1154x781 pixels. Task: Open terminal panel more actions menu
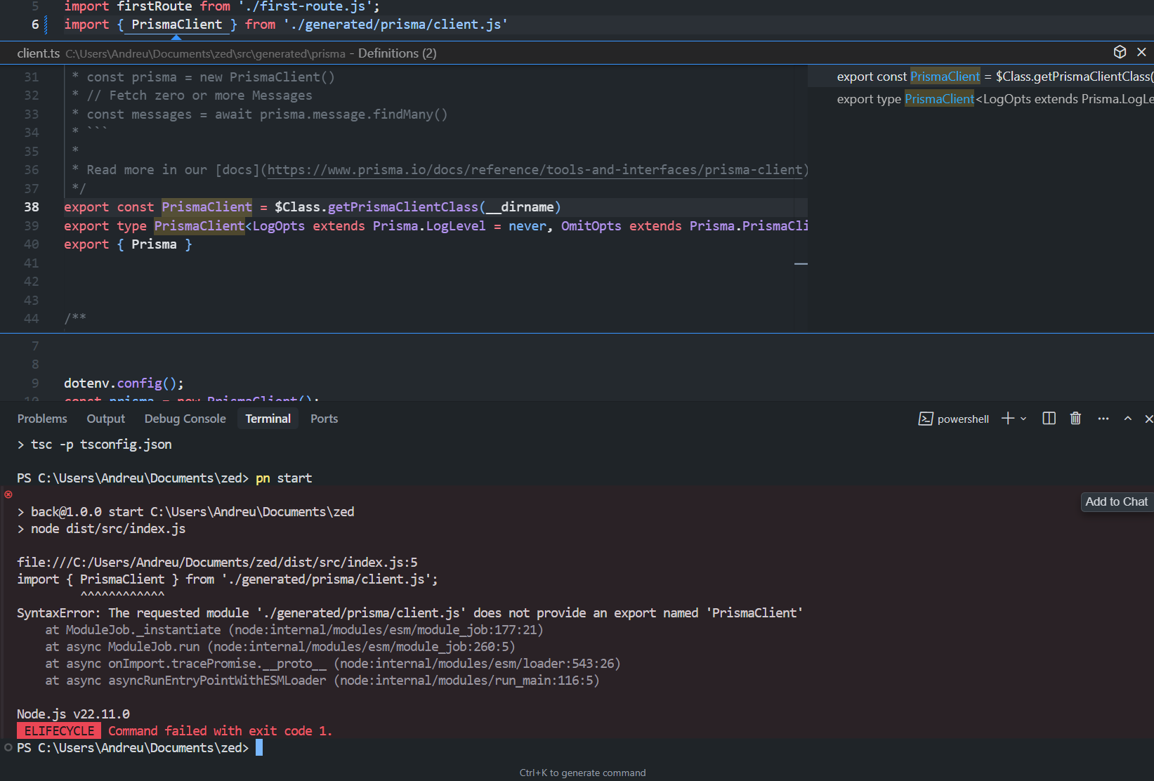(1103, 419)
